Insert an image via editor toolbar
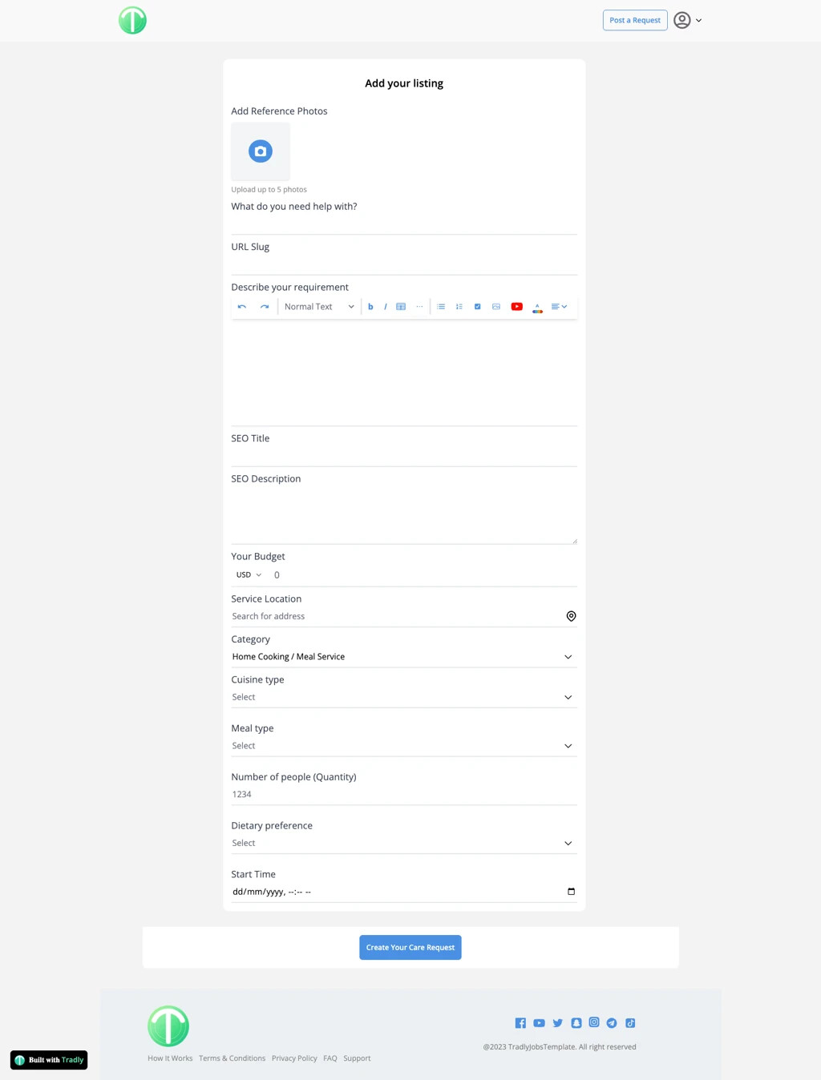 point(496,307)
